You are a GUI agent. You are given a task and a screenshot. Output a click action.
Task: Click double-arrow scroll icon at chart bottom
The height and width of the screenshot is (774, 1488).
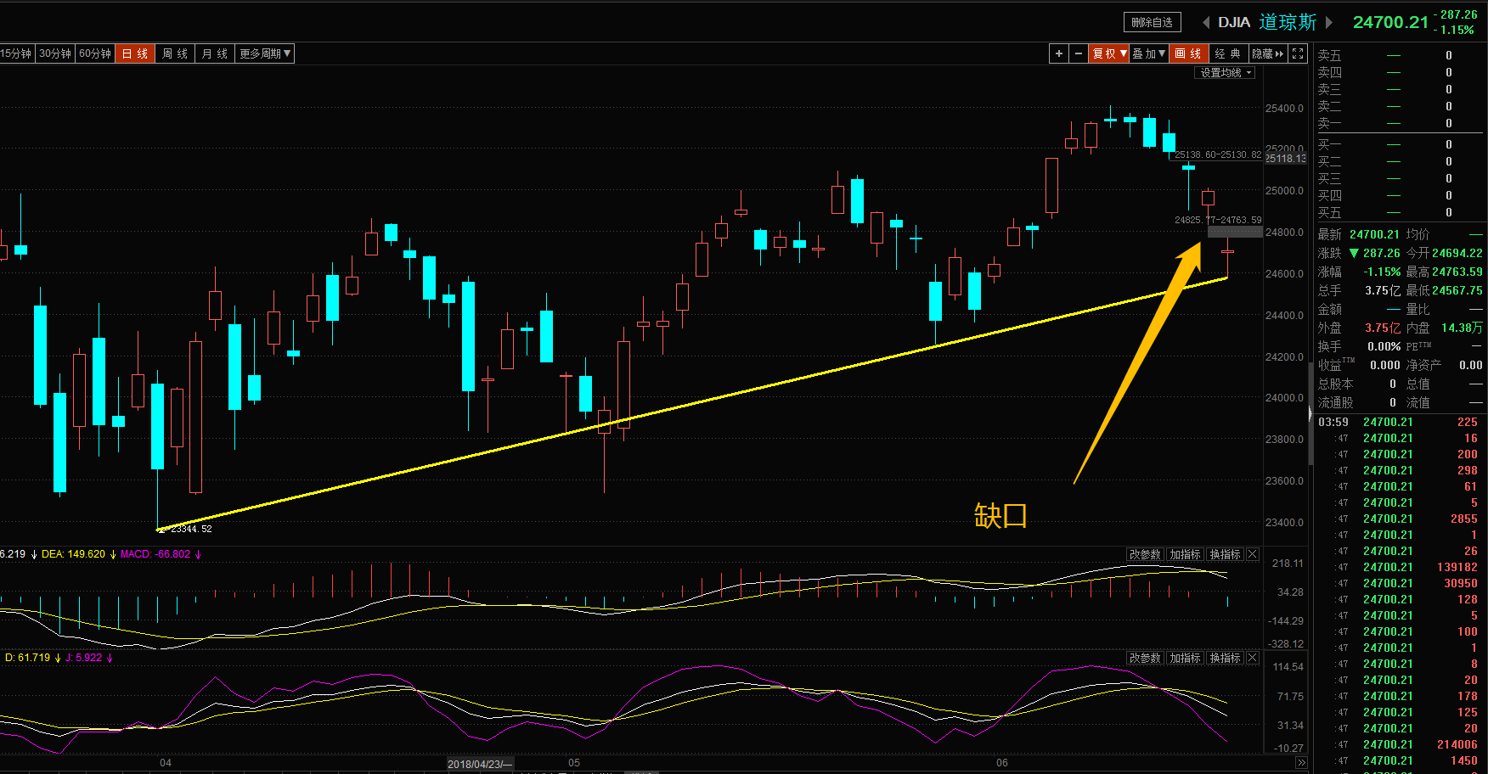(1300, 763)
